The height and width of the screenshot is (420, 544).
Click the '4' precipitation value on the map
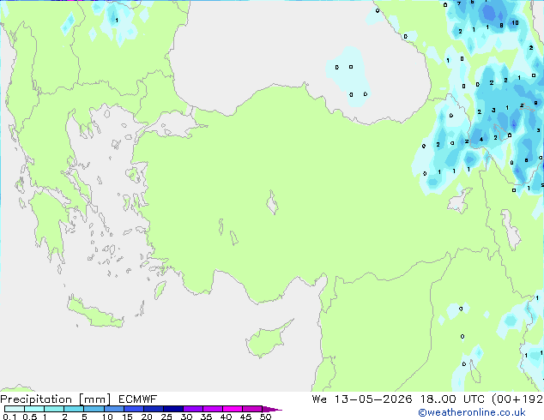click(481, 140)
